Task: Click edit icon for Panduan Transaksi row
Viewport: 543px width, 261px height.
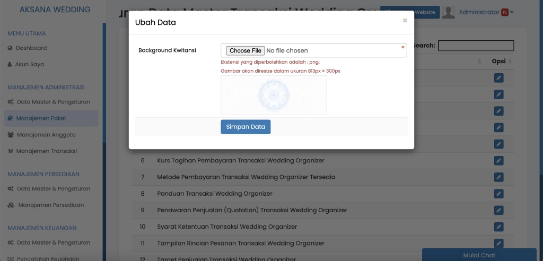Action: point(498,194)
